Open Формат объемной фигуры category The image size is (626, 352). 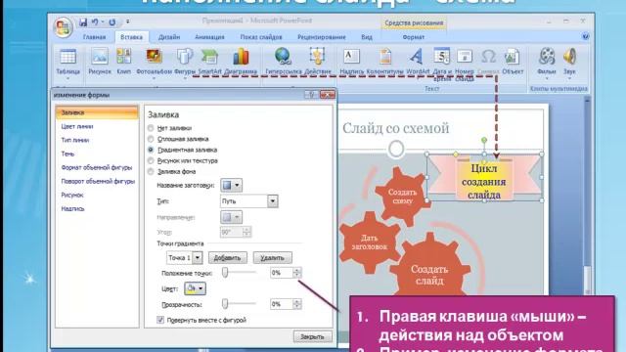pos(97,167)
